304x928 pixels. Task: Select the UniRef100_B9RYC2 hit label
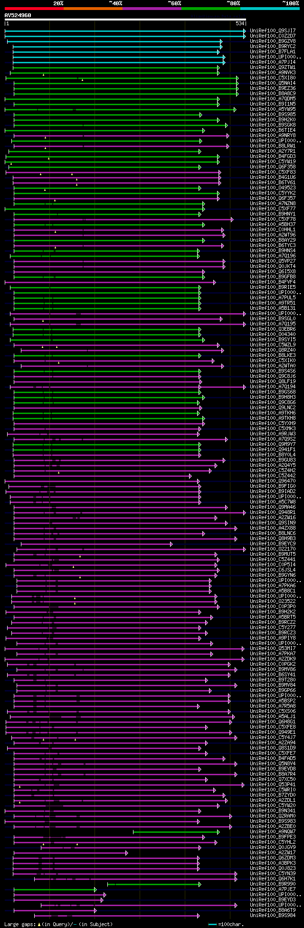(x=273, y=47)
